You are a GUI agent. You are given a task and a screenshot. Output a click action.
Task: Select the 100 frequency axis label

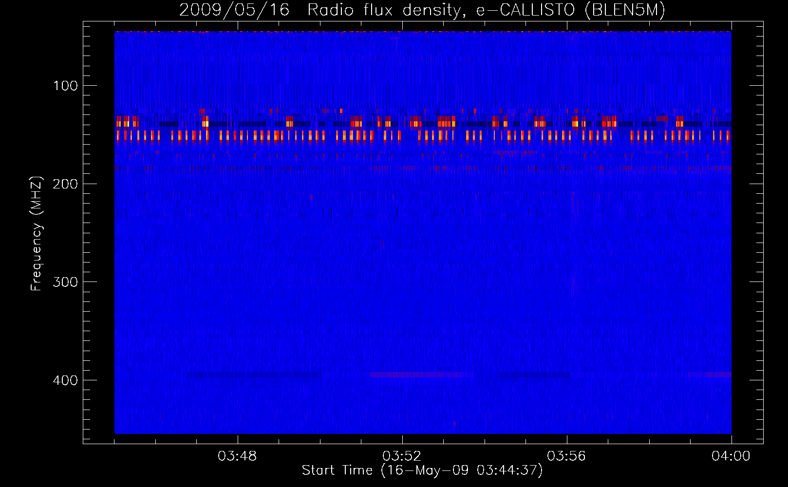tap(66, 86)
